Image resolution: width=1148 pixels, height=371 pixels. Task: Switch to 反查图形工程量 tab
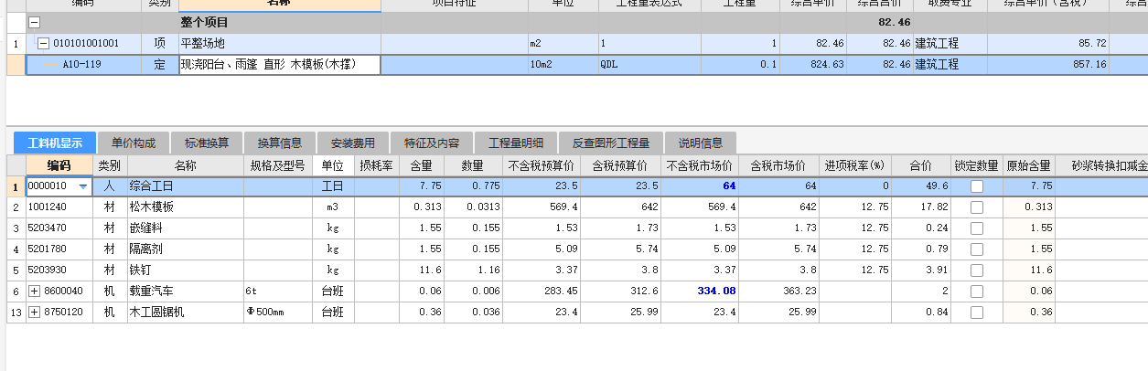pos(611,143)
